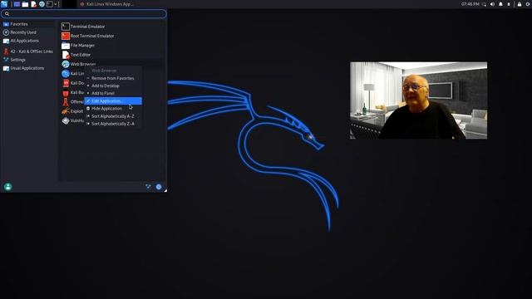The width and height of the screenshot is (532, 299).
Task: Open Settings Manager icon at menu bottom
Action: point(148,186)
